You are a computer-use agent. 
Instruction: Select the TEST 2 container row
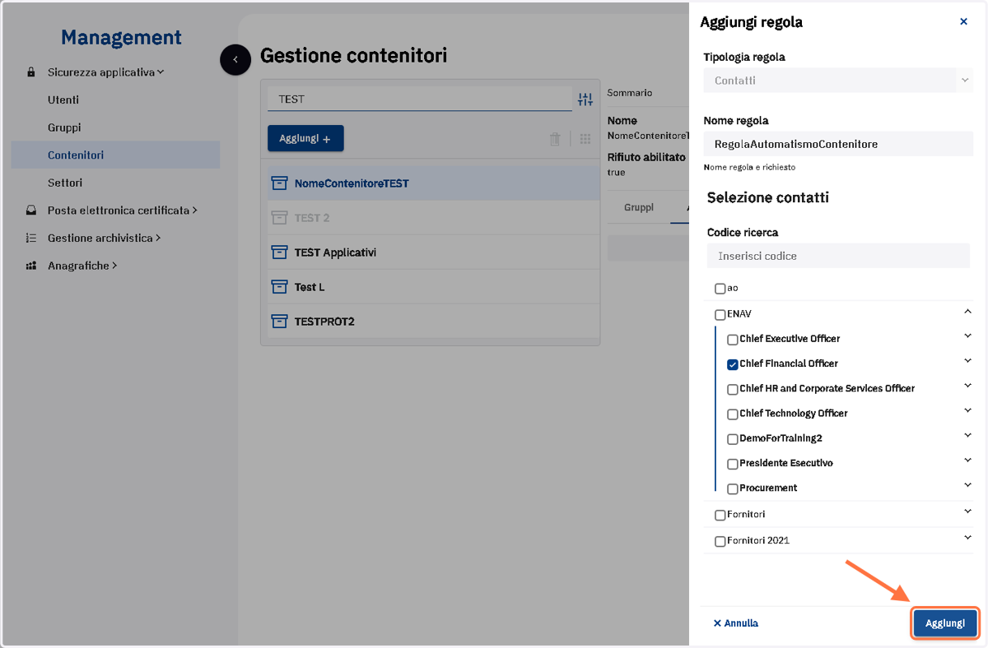point(434,218)
